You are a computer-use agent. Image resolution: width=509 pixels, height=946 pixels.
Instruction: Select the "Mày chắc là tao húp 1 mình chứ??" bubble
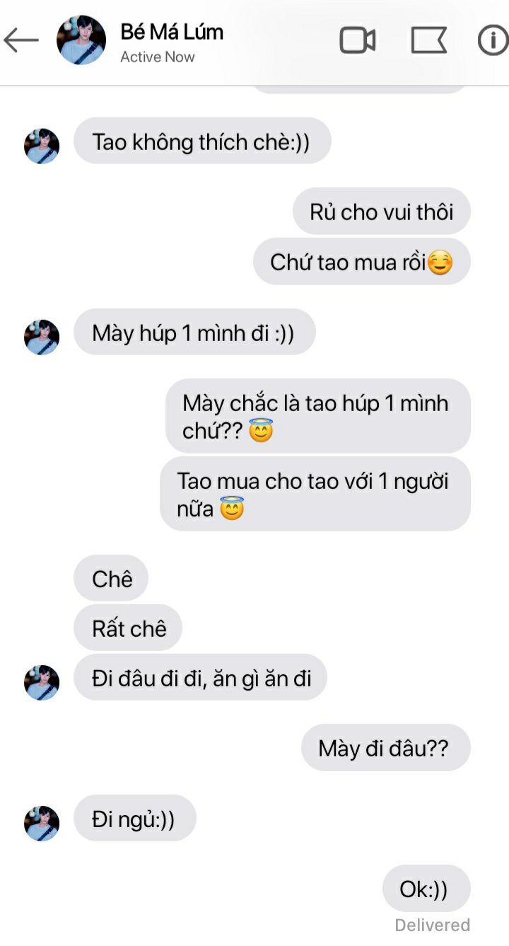(318, 416)
